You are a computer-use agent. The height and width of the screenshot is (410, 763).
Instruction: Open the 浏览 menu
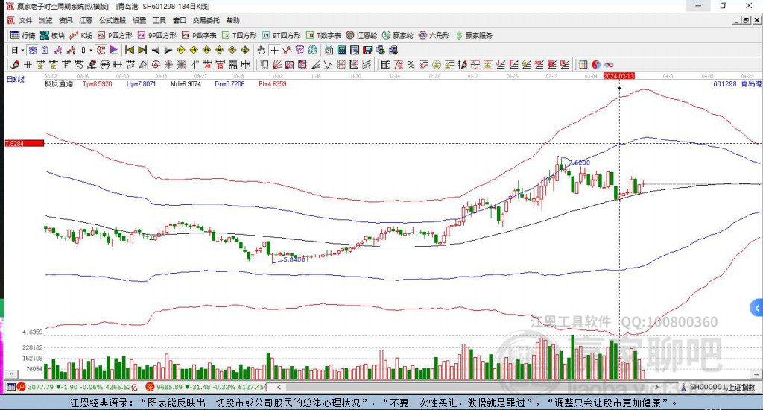pos(45,20)
